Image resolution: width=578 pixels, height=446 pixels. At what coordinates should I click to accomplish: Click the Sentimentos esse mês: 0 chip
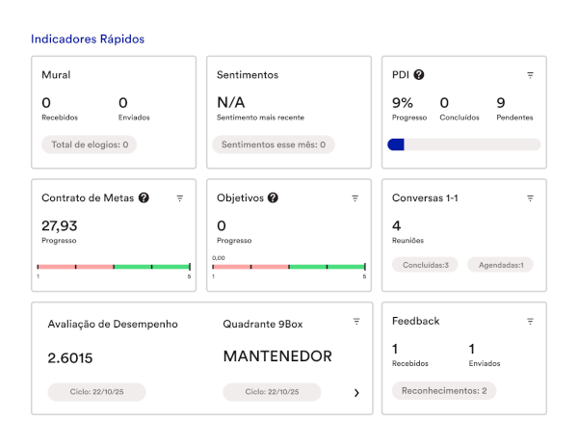274,144
